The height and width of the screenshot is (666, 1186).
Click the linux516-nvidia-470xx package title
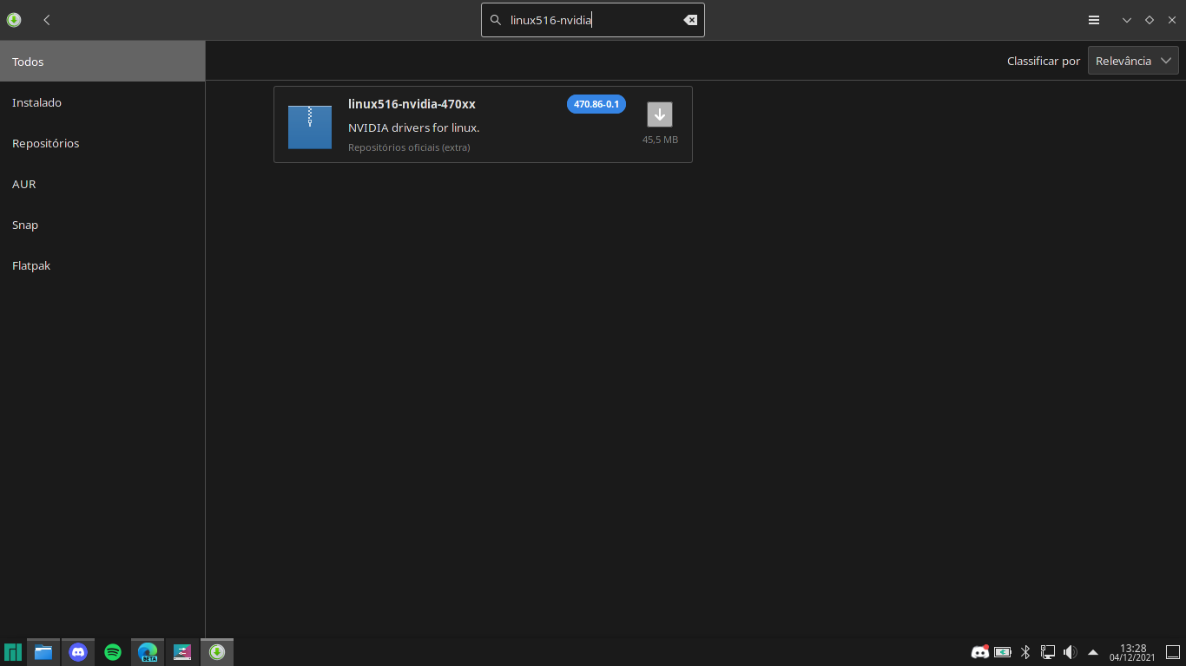coord(412,104)
